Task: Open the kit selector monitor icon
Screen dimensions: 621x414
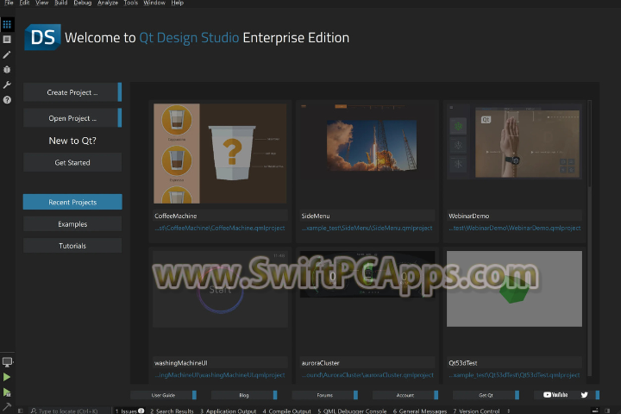Action: pos(7,361)
